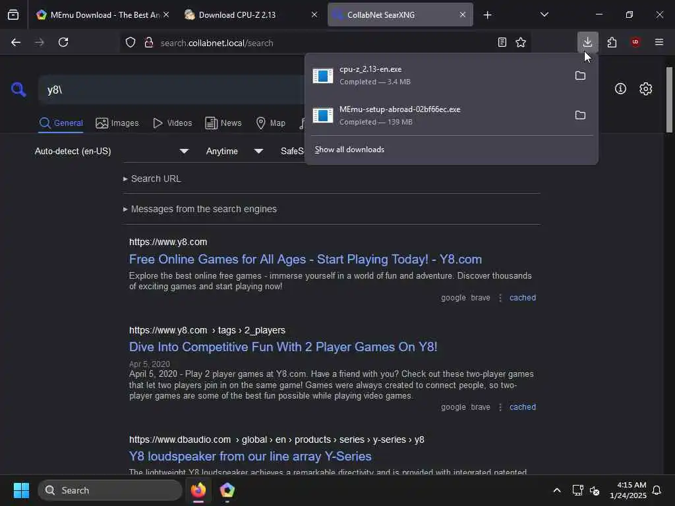The width and height of the screenshot is (675, 506).
Task: Open network status tray icon
Action: (577, 490)
